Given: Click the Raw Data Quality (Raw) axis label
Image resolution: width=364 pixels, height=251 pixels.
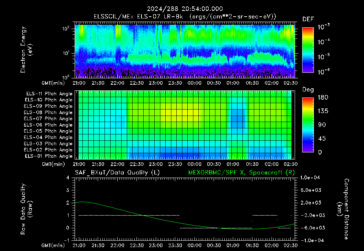Looking at the screenshot, I should click(26, 209).
